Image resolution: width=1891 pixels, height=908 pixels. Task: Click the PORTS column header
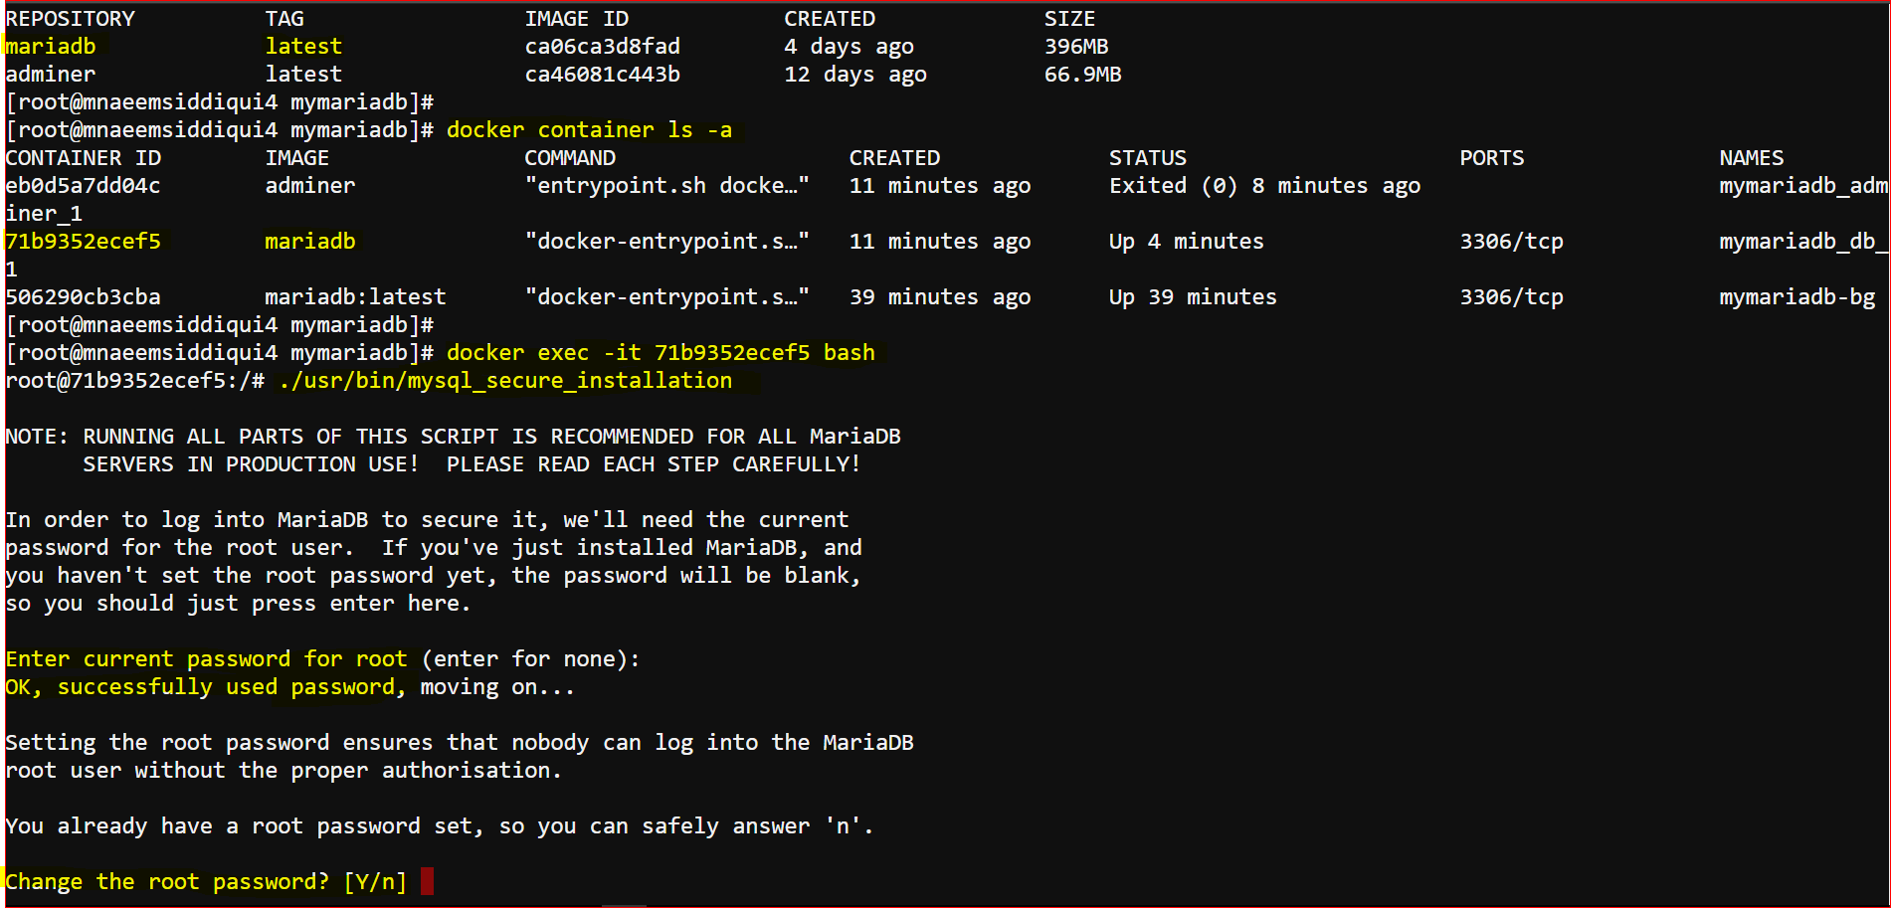1492,157
